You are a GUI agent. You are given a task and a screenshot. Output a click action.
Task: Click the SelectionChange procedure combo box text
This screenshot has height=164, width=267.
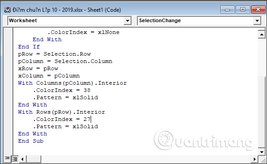click(160, 20)
